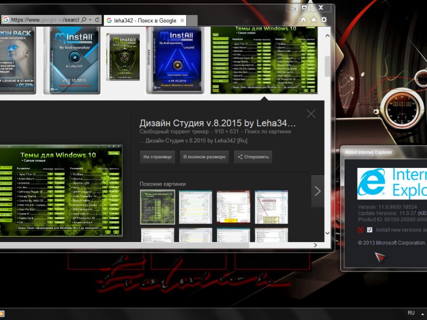The height and width of the screenshot is (320, 427).
Task: Select third similar image thumbnail in first row
Action: (x=233, y=207)
